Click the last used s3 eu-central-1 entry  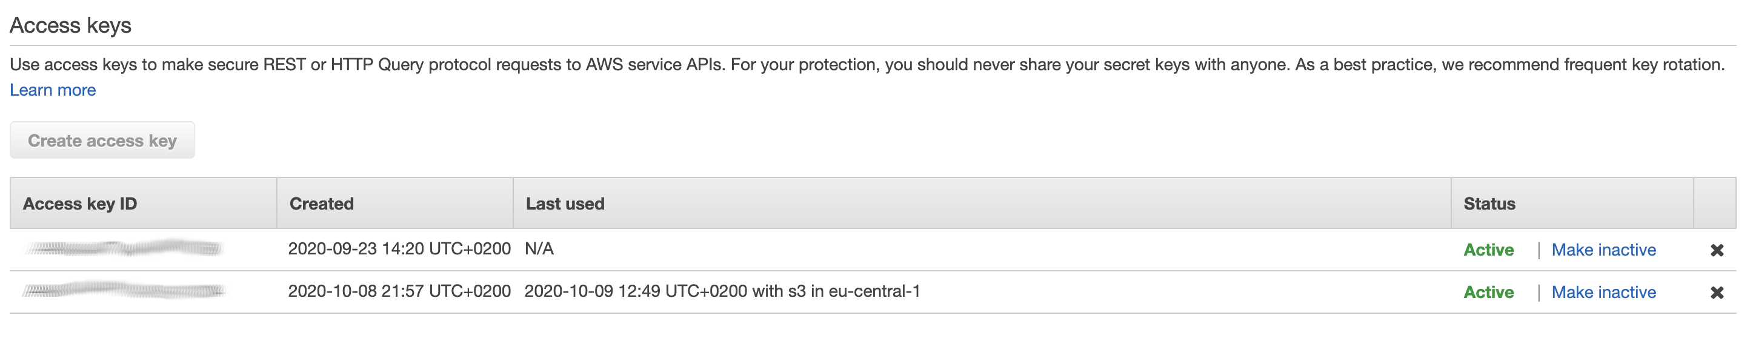722,291
